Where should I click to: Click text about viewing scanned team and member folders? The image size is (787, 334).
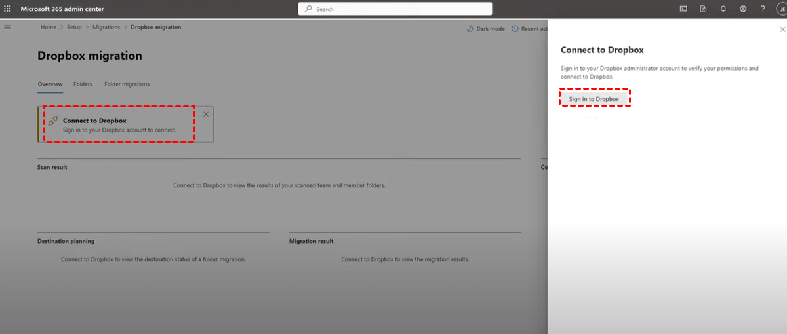click(279, 185)
